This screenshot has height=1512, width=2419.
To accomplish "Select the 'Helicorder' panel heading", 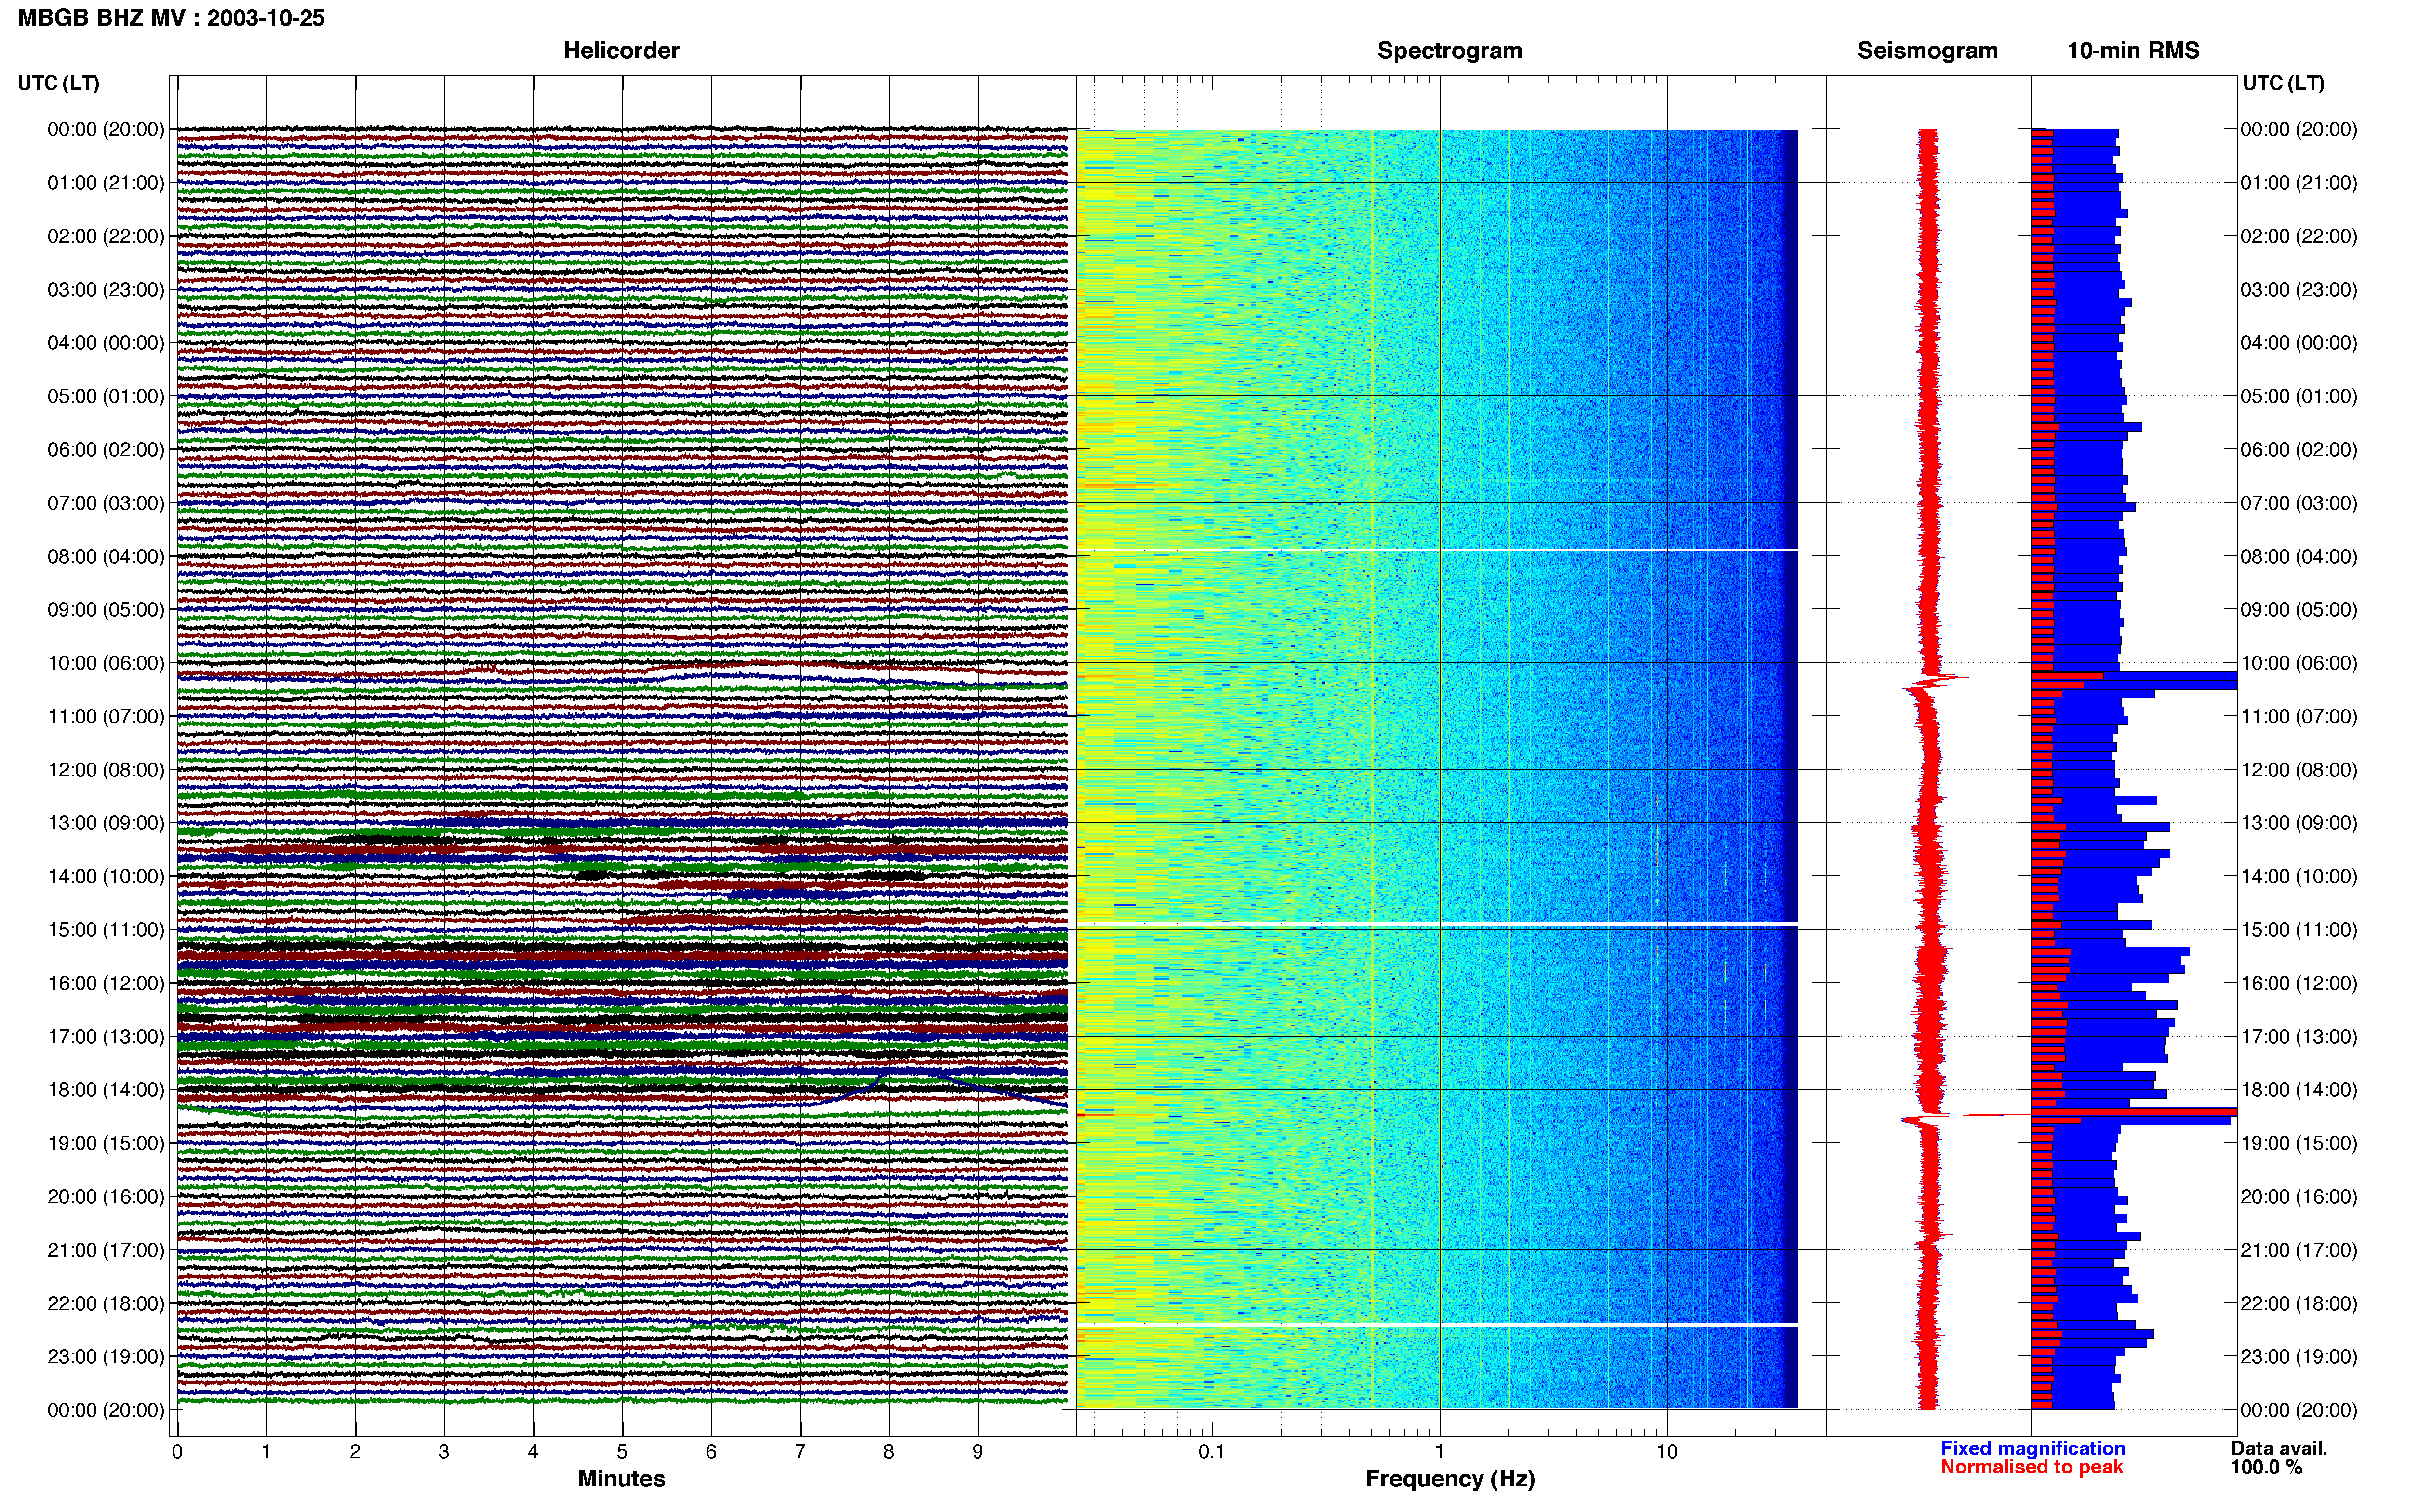I will (621, 51).
